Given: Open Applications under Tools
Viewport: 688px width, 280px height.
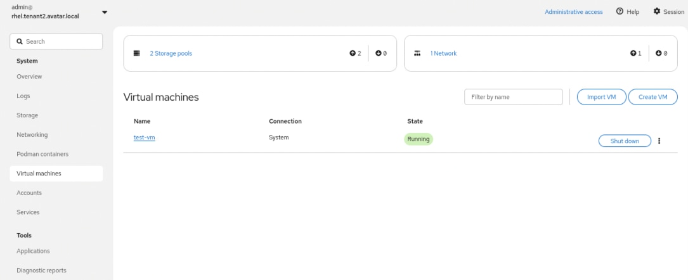Looking at the screenshot, I should (x=33, y=251).
